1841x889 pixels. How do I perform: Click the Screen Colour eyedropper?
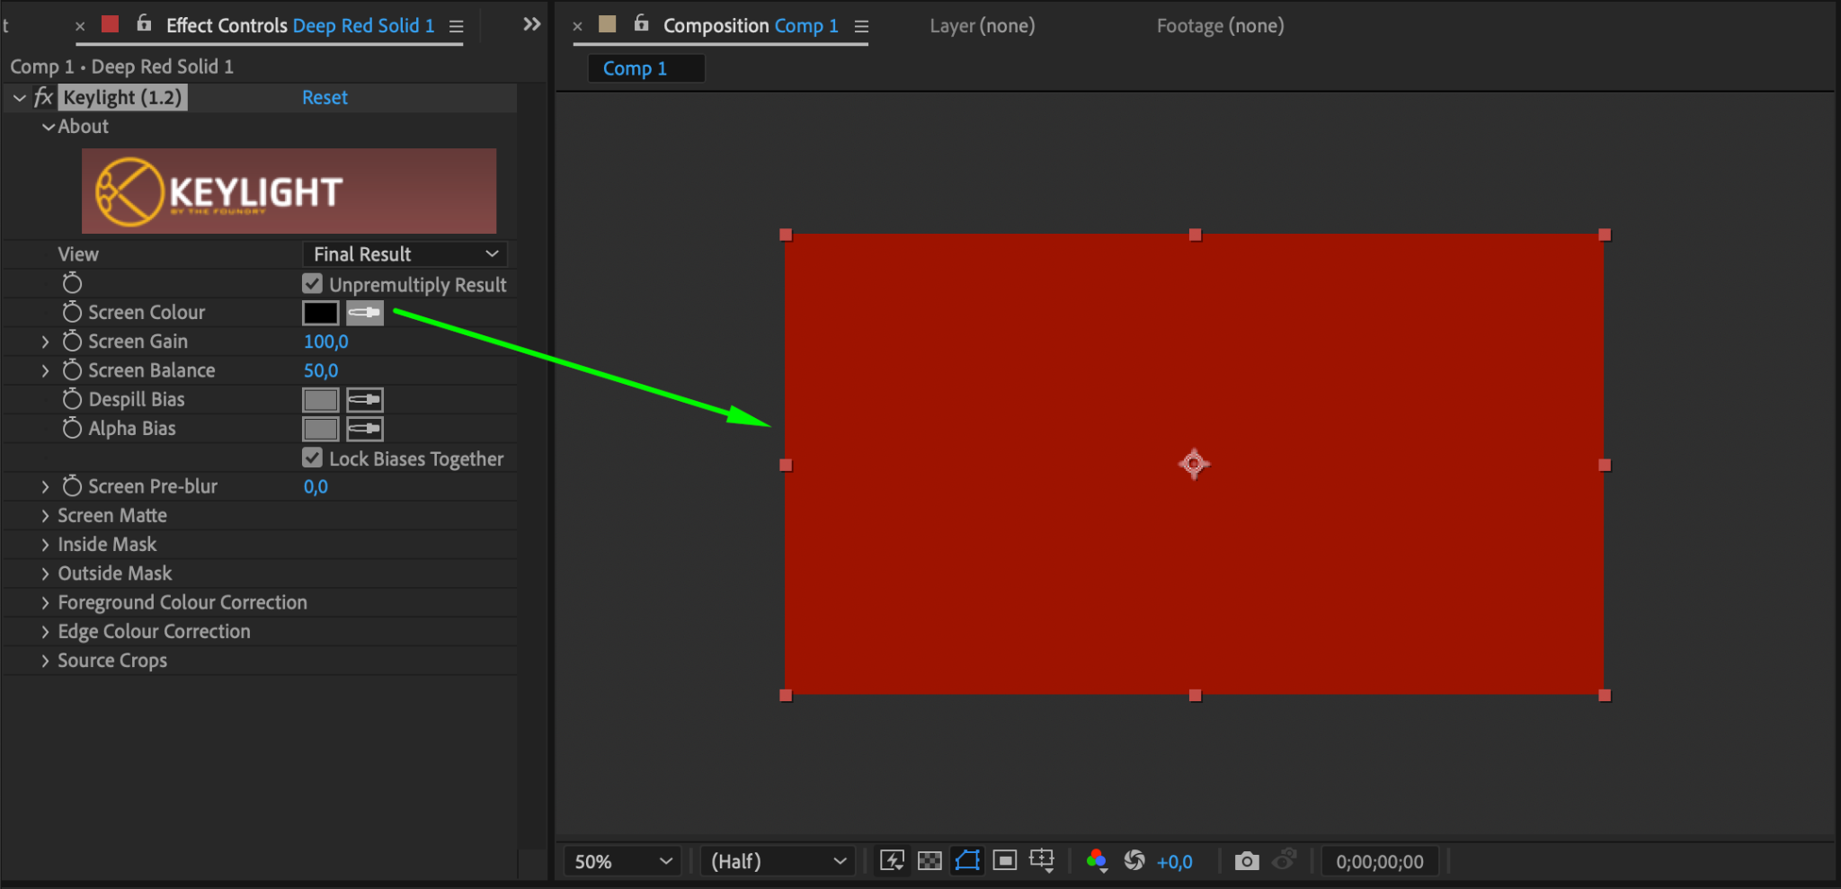365,313
